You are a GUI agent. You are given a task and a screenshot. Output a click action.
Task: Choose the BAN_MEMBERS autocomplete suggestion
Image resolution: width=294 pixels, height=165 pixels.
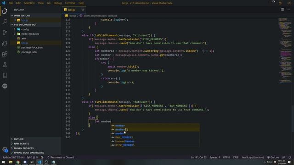155,137
